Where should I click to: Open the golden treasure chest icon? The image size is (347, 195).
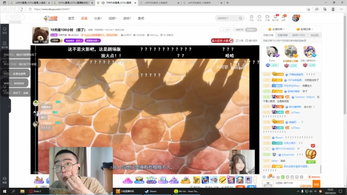click(311, 153)
